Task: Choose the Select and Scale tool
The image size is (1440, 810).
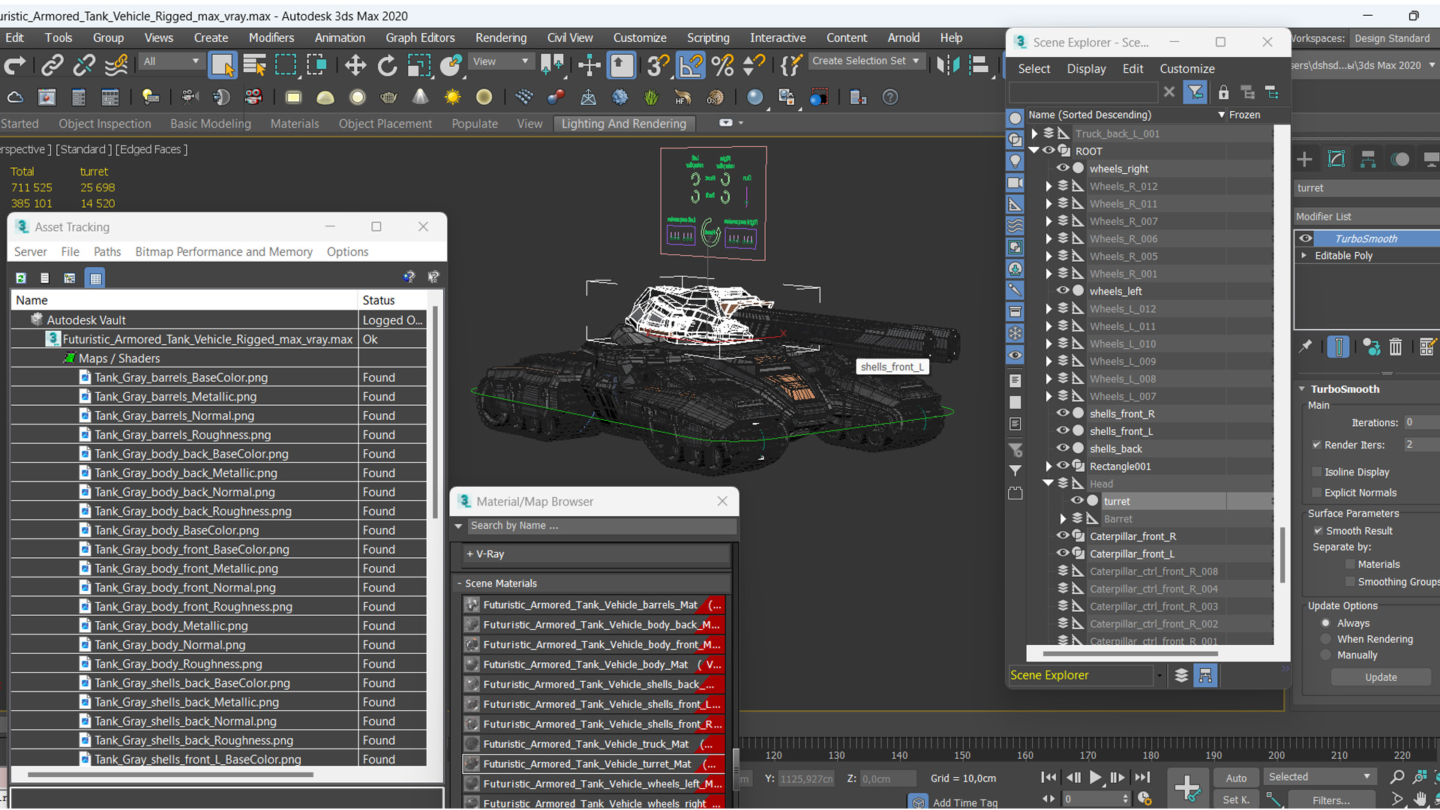Action: coord(418,65)
